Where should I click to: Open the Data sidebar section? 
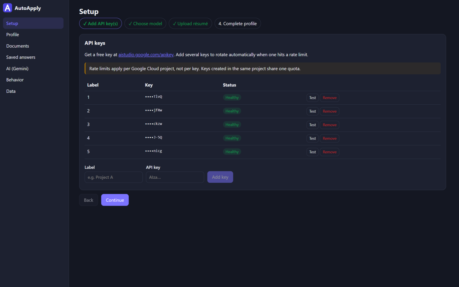(33, 91)
